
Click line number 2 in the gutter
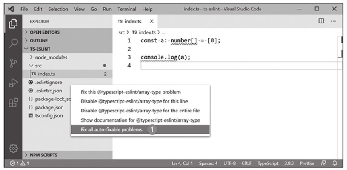(x=129, y=49)
